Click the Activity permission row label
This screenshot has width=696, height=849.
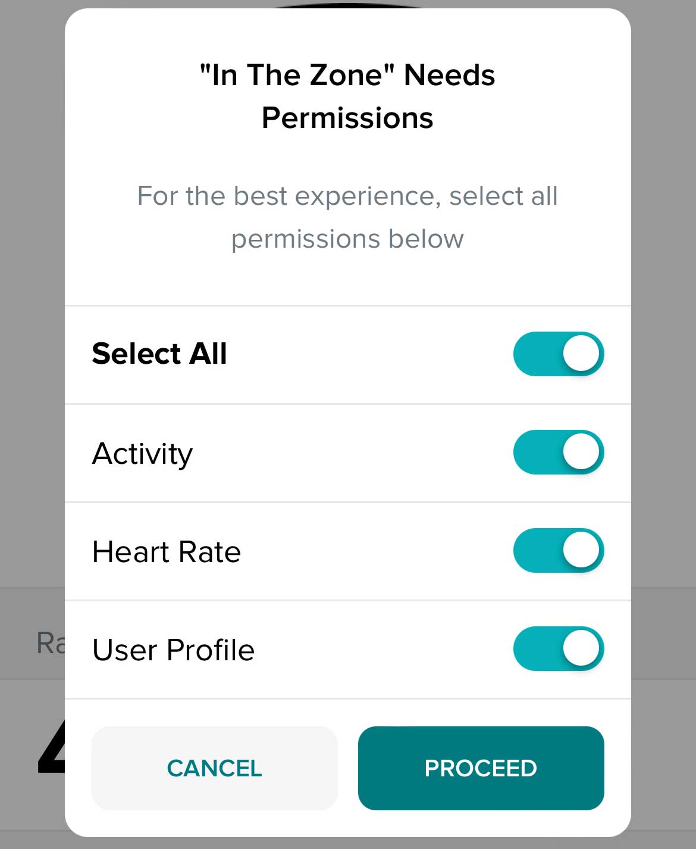142,453
